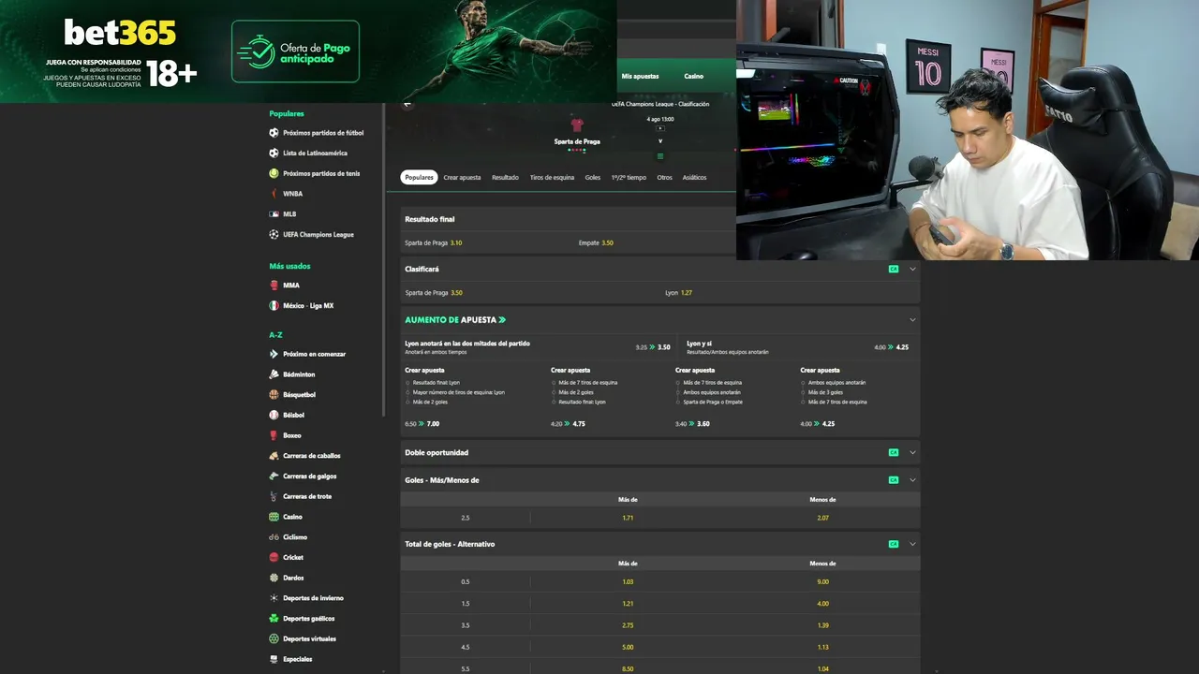Open Mis apuestas in the header
This screenshot has height=674, width=1199.
point(640,76)
